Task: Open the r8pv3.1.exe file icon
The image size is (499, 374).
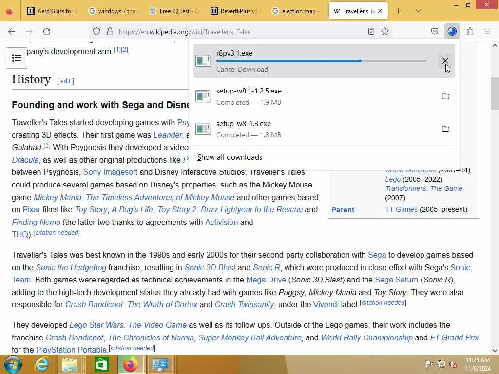Action: [x=203, y=61]
